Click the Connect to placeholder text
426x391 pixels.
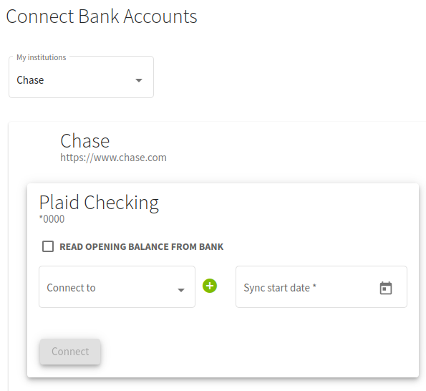tap(71, 288)
